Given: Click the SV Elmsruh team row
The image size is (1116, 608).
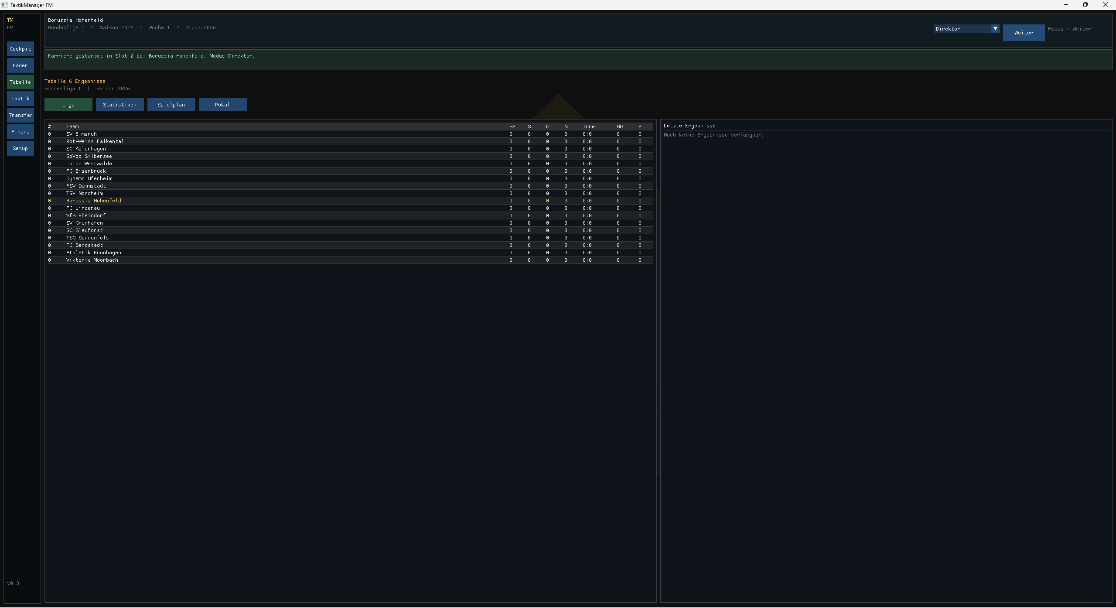Looking at the screenshot, I should pos(82,134).
